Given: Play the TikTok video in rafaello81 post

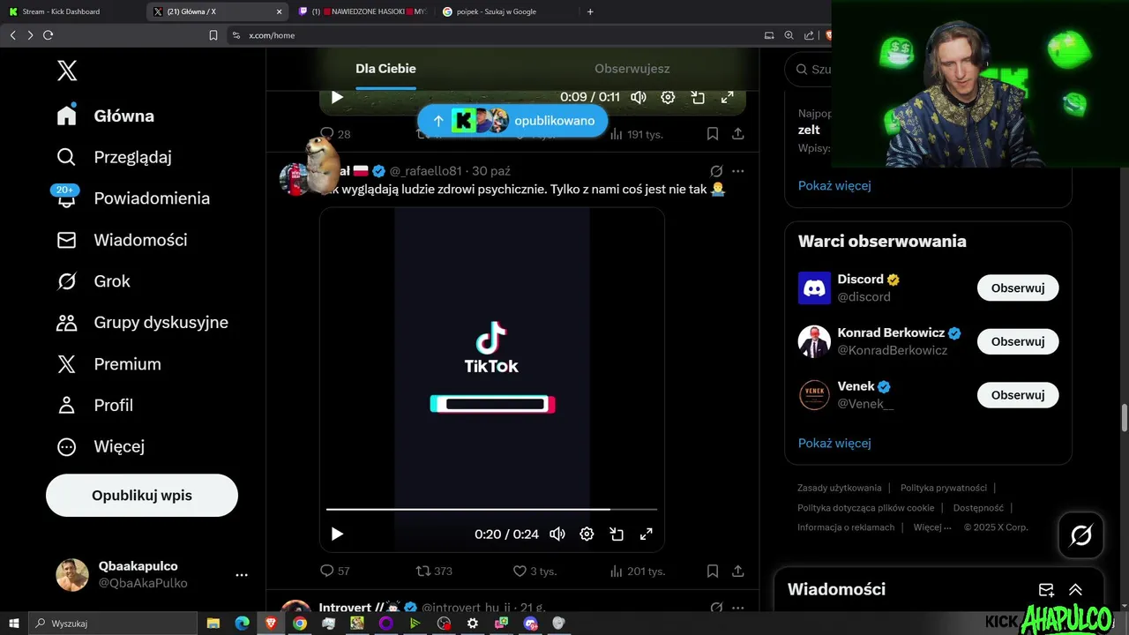Looking at the screenshot, I should 337,534.
